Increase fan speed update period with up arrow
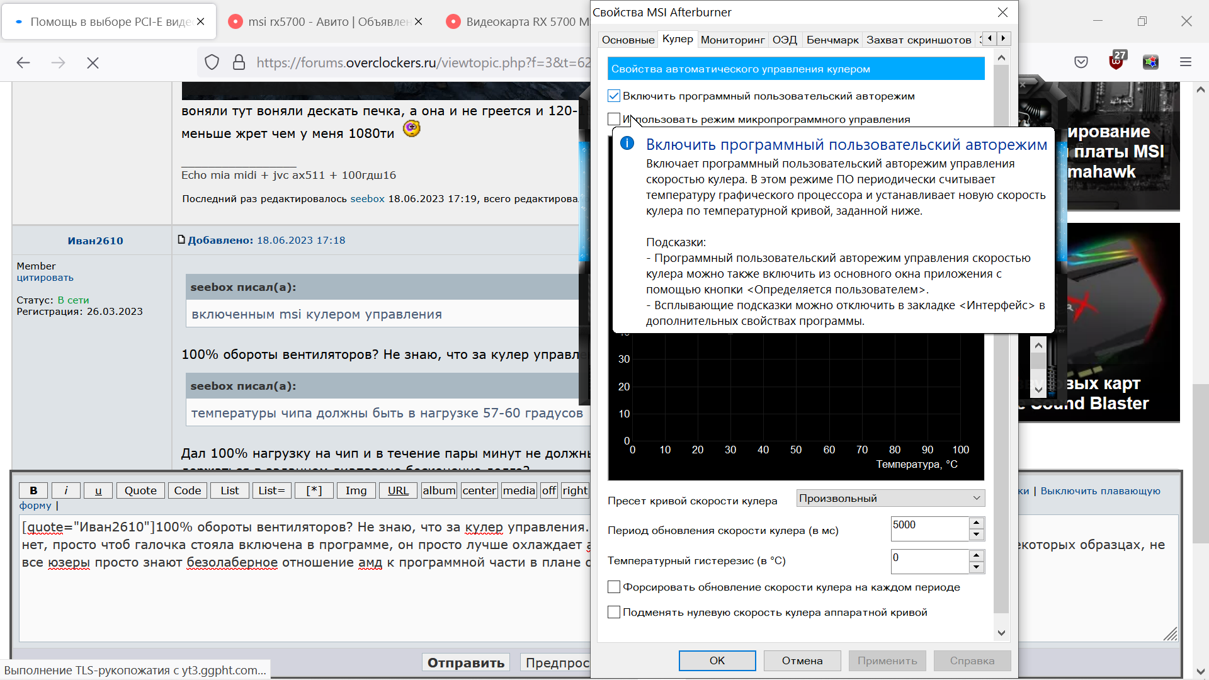Image resolution: width=1209 pixels, height=680 pixels. pos(976,523)
